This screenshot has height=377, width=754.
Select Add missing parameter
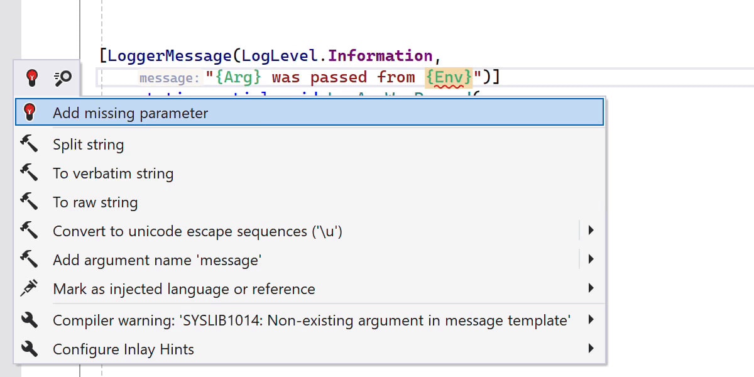point(130,113)
